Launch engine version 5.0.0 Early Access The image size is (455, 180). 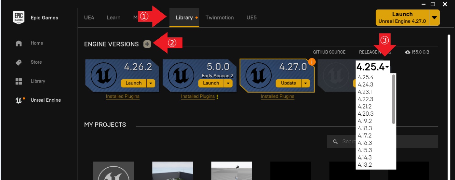click(x=211, y=83)
